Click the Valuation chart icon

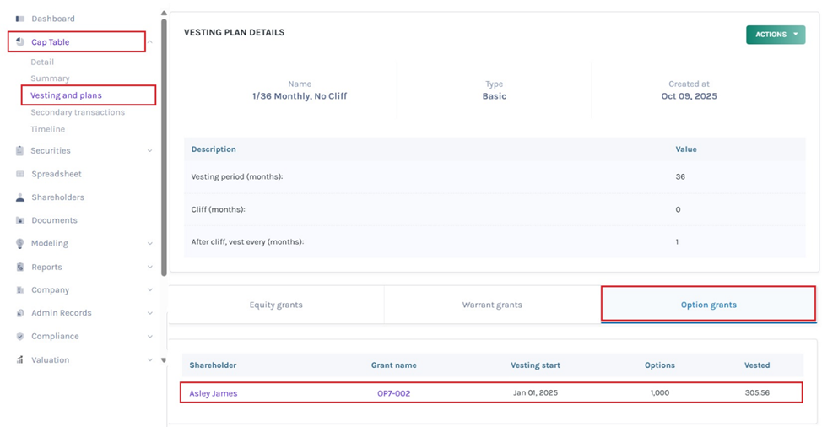20,360
